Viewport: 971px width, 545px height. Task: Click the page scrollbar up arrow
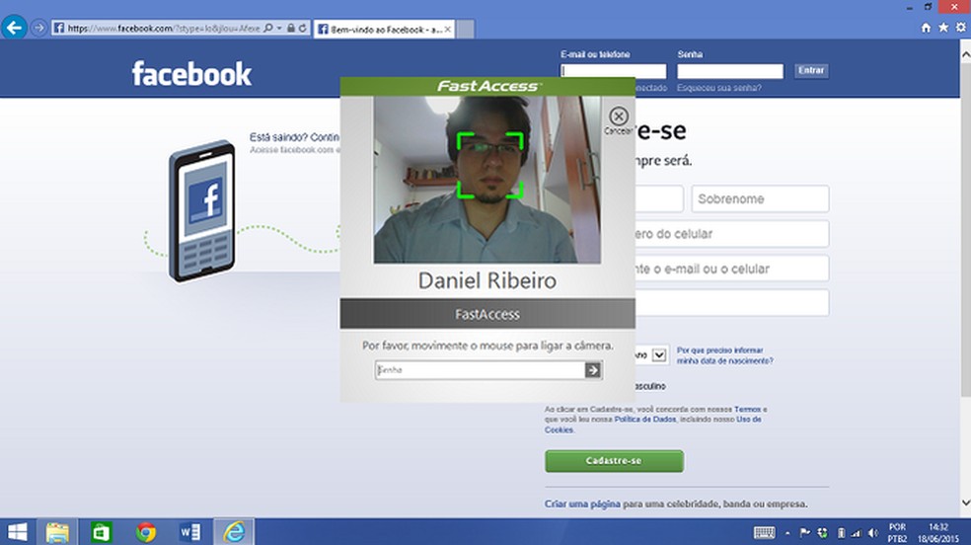[965, 54]
